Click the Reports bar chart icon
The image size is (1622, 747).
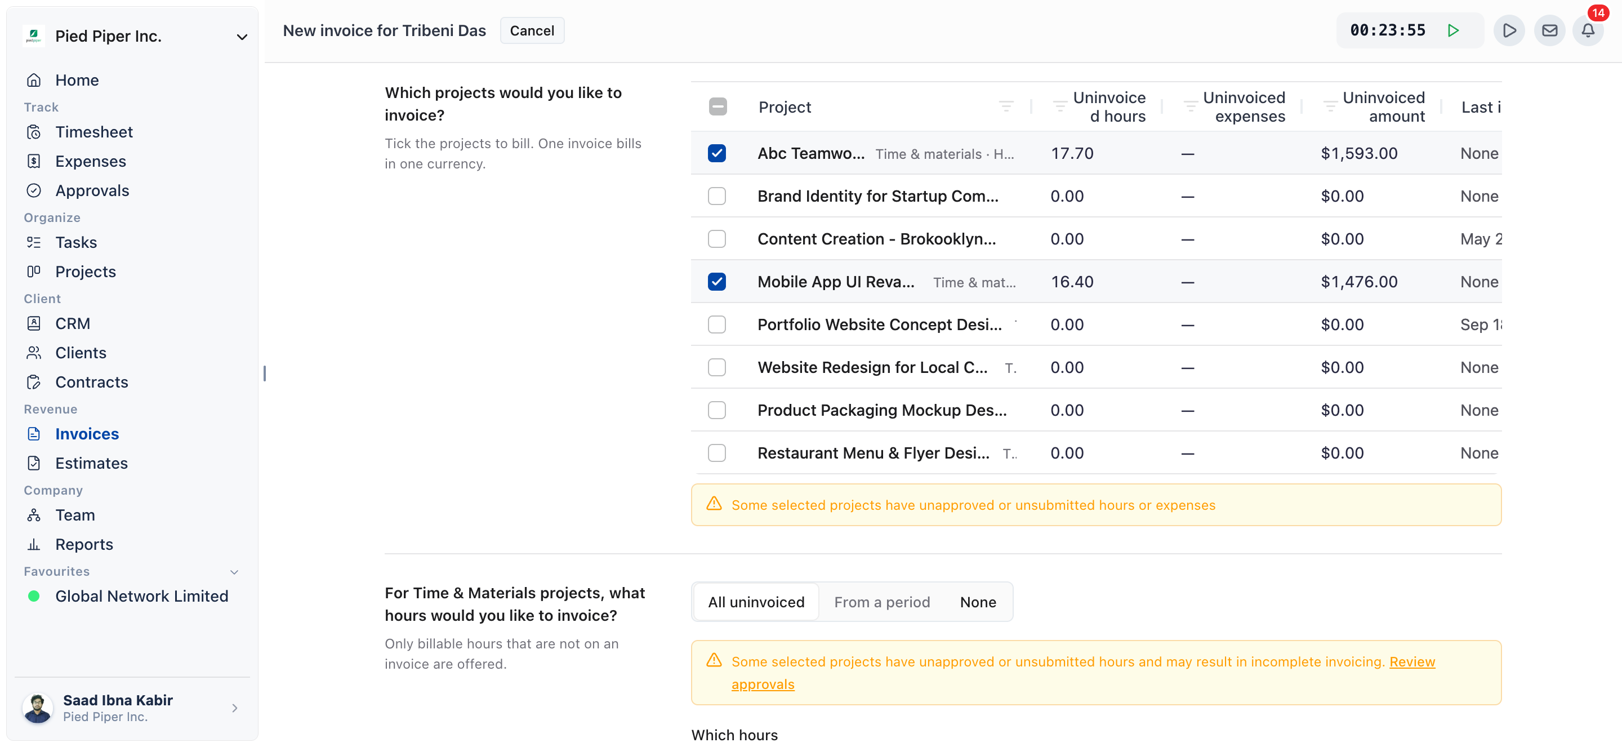pyautogui.click(x=34, y=544)
